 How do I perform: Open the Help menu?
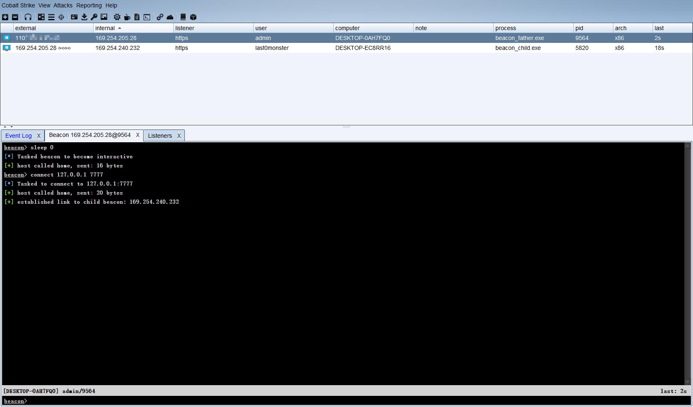tap(111, 5)
